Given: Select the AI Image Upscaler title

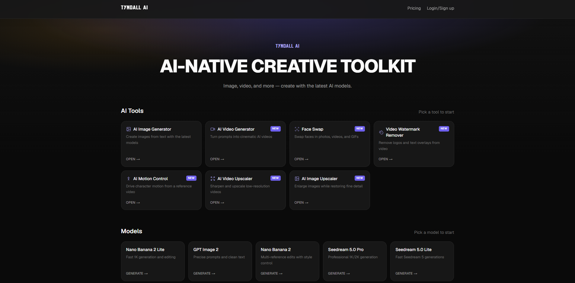Looking at the screenshot, I should point(320,179).
